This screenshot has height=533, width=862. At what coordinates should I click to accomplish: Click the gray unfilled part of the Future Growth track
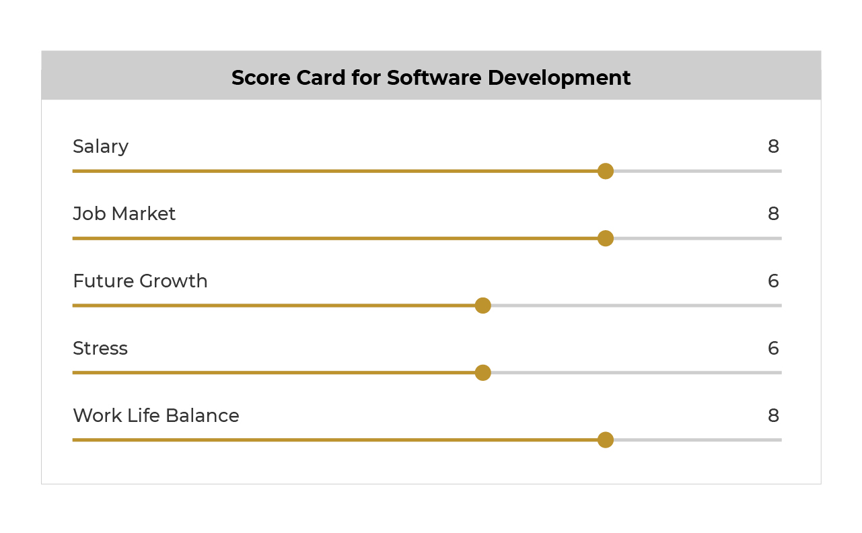(x=637, y=306)
